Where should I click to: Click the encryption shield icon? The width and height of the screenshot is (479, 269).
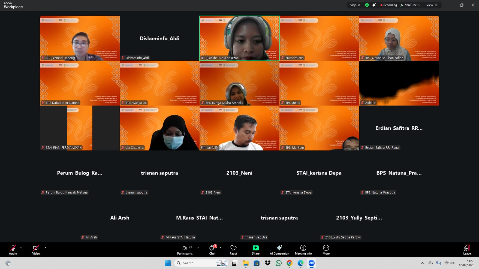pyautogui.click(x=367, y=5)
